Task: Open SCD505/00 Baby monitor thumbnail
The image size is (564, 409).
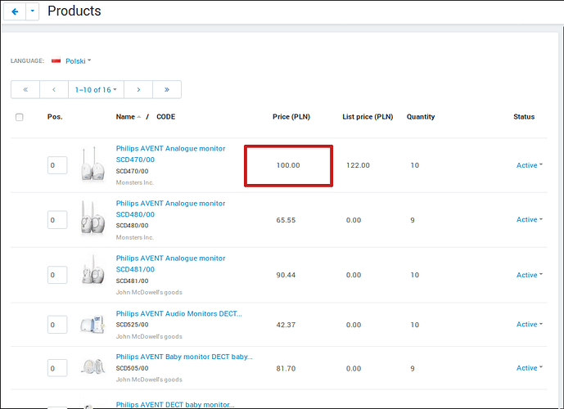Action: point(92,366)
